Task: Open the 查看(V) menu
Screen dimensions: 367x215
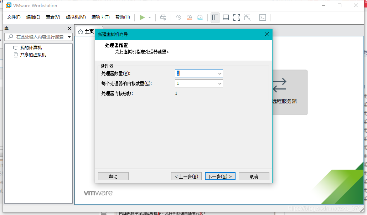Action: pyautogui.click(x=53, y=17)
